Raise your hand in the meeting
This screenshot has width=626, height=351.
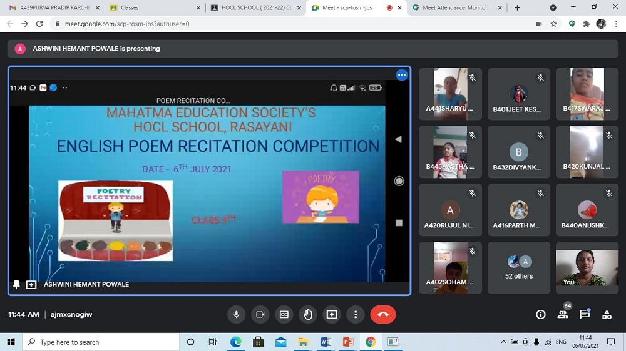(307, 314)
